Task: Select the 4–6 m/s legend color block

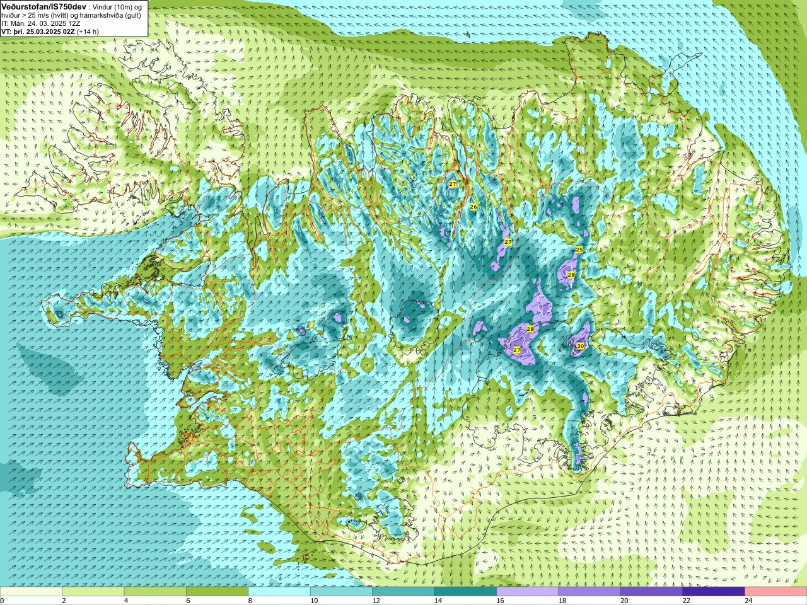Action: 155,592
